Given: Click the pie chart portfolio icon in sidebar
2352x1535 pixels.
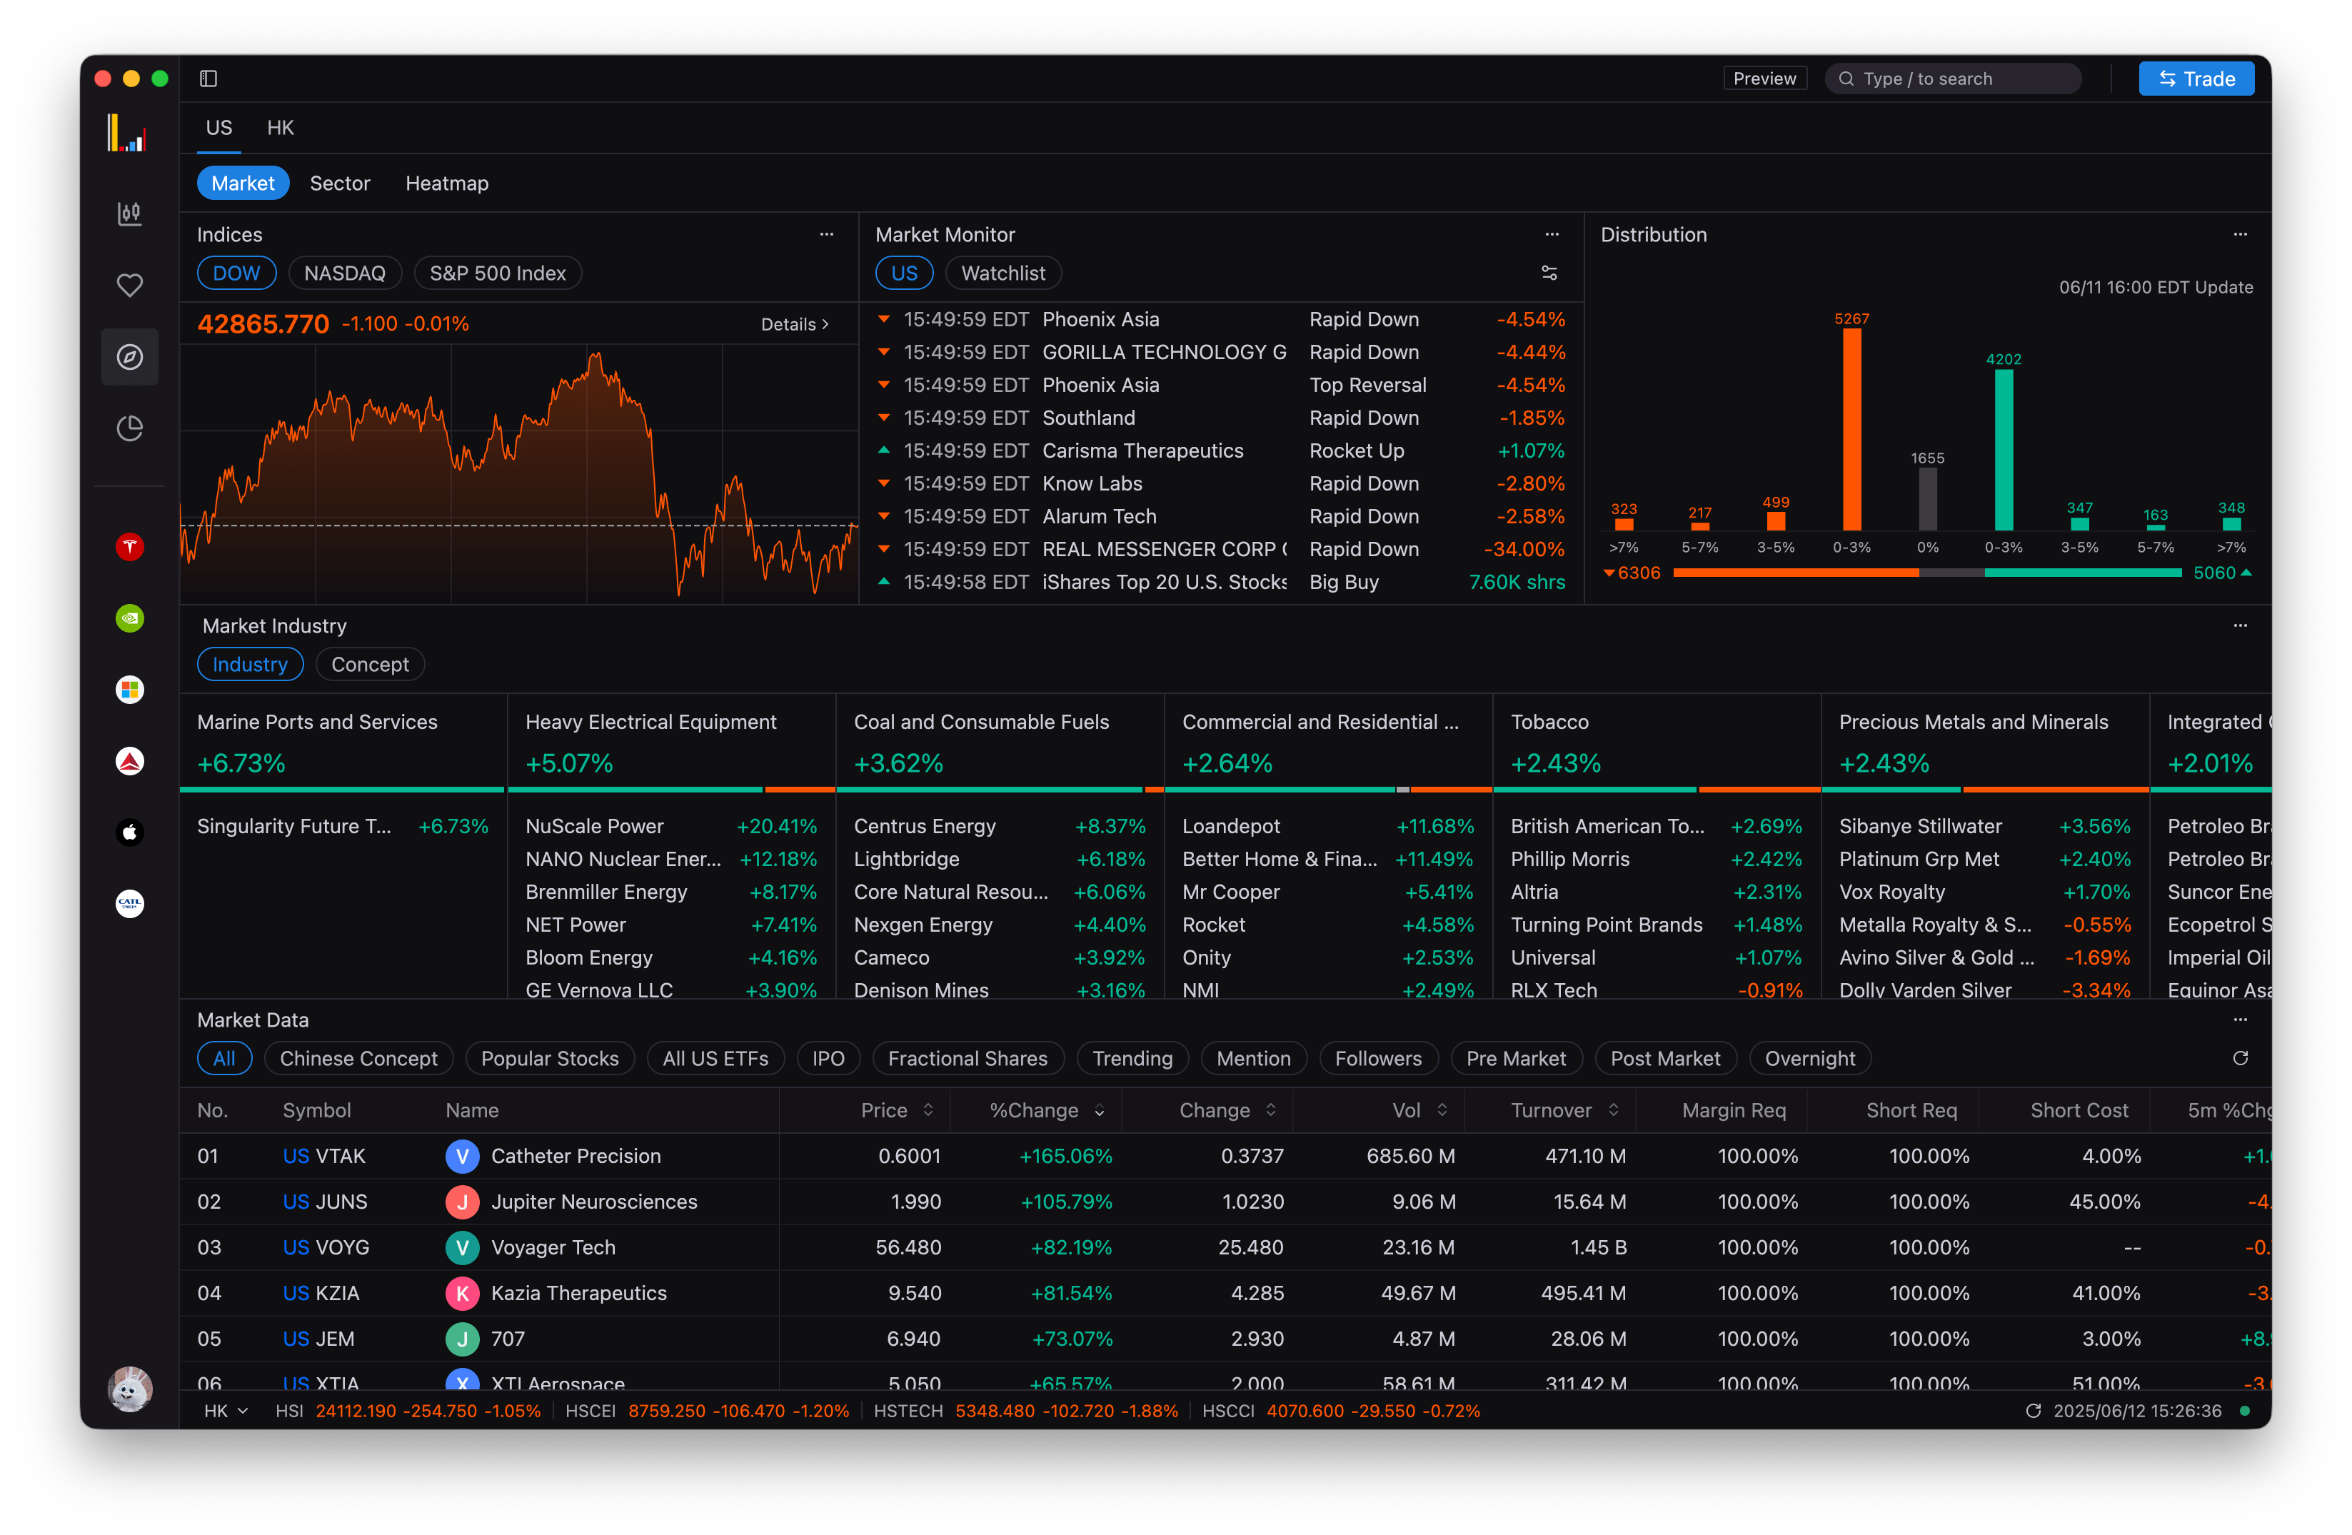Looking at the screenshot, I should click(x=129, y=428).
